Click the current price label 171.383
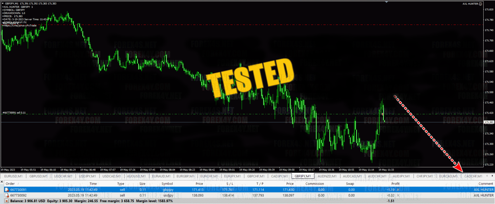Screen dimensions: 495x204 tap(489, 122)
